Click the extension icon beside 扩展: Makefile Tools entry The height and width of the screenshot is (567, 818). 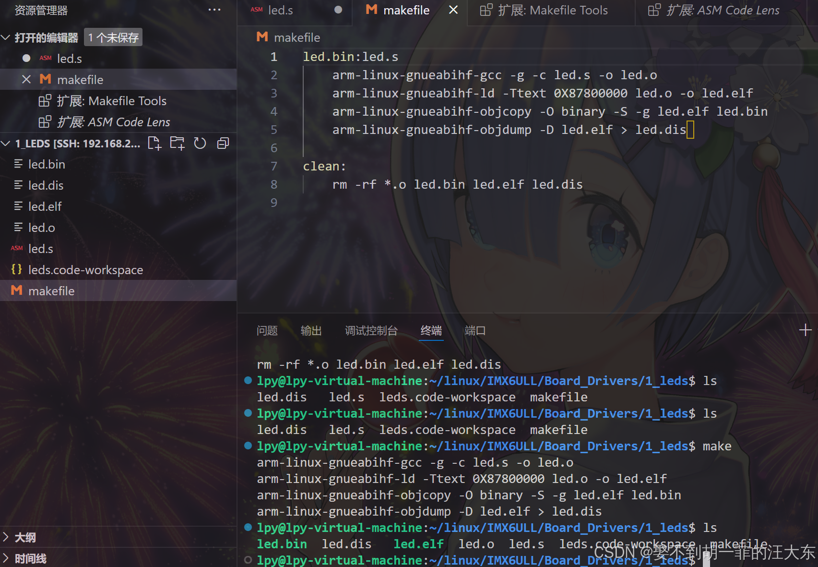45,100
